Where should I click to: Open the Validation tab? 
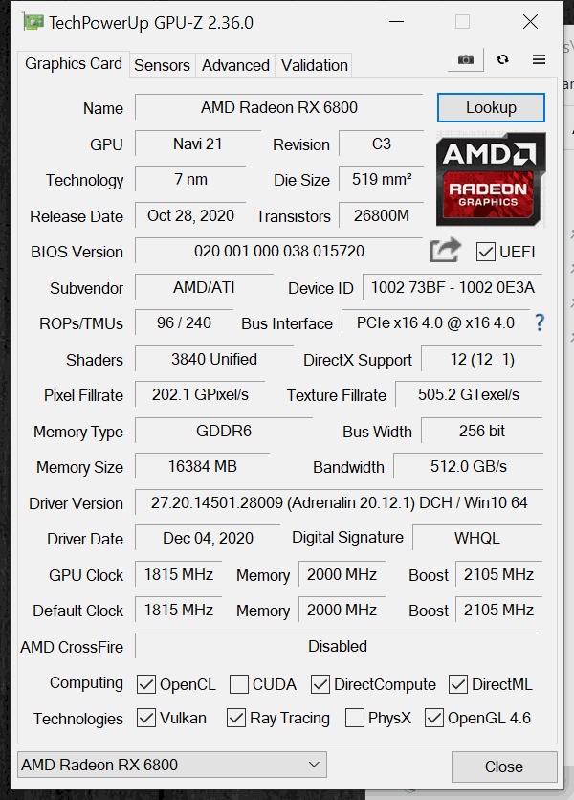315,65
